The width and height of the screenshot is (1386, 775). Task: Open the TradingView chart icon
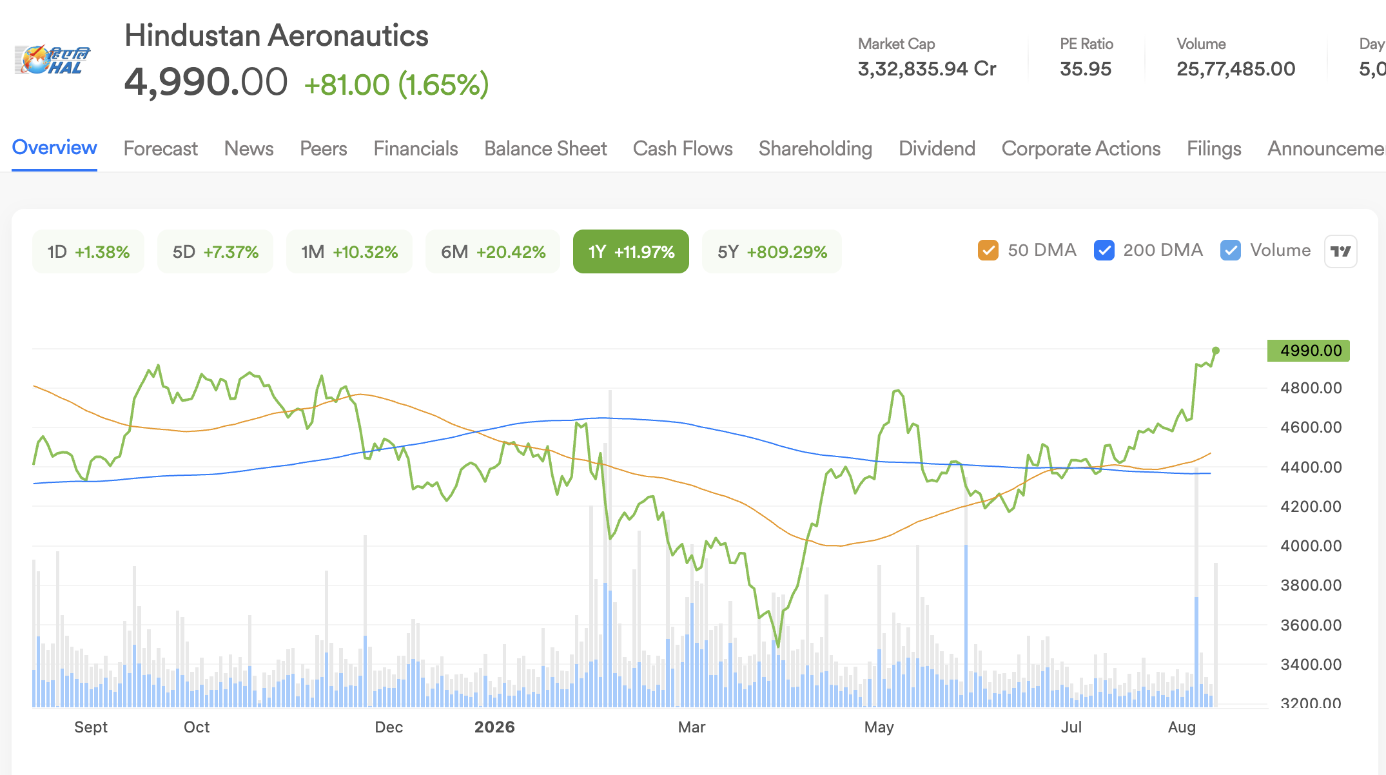click(x=1340, y=251)
